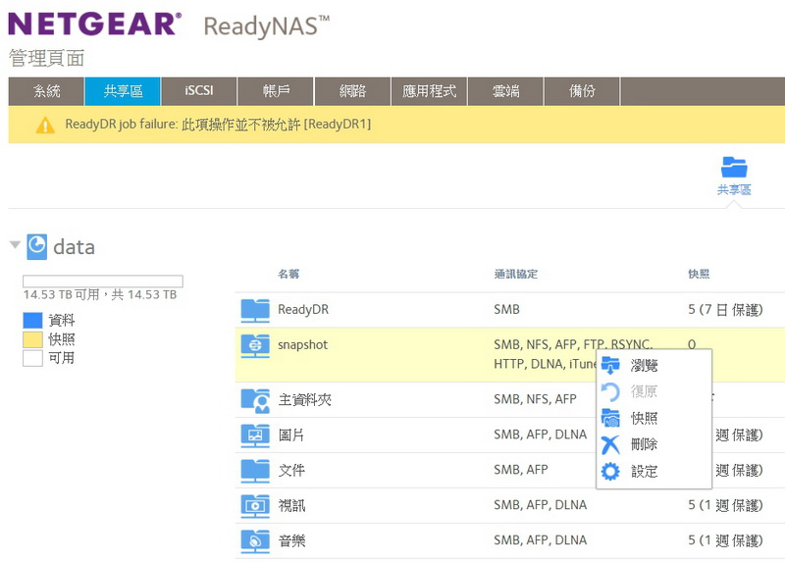Open the 應用程式 tab

click(429, 91)
